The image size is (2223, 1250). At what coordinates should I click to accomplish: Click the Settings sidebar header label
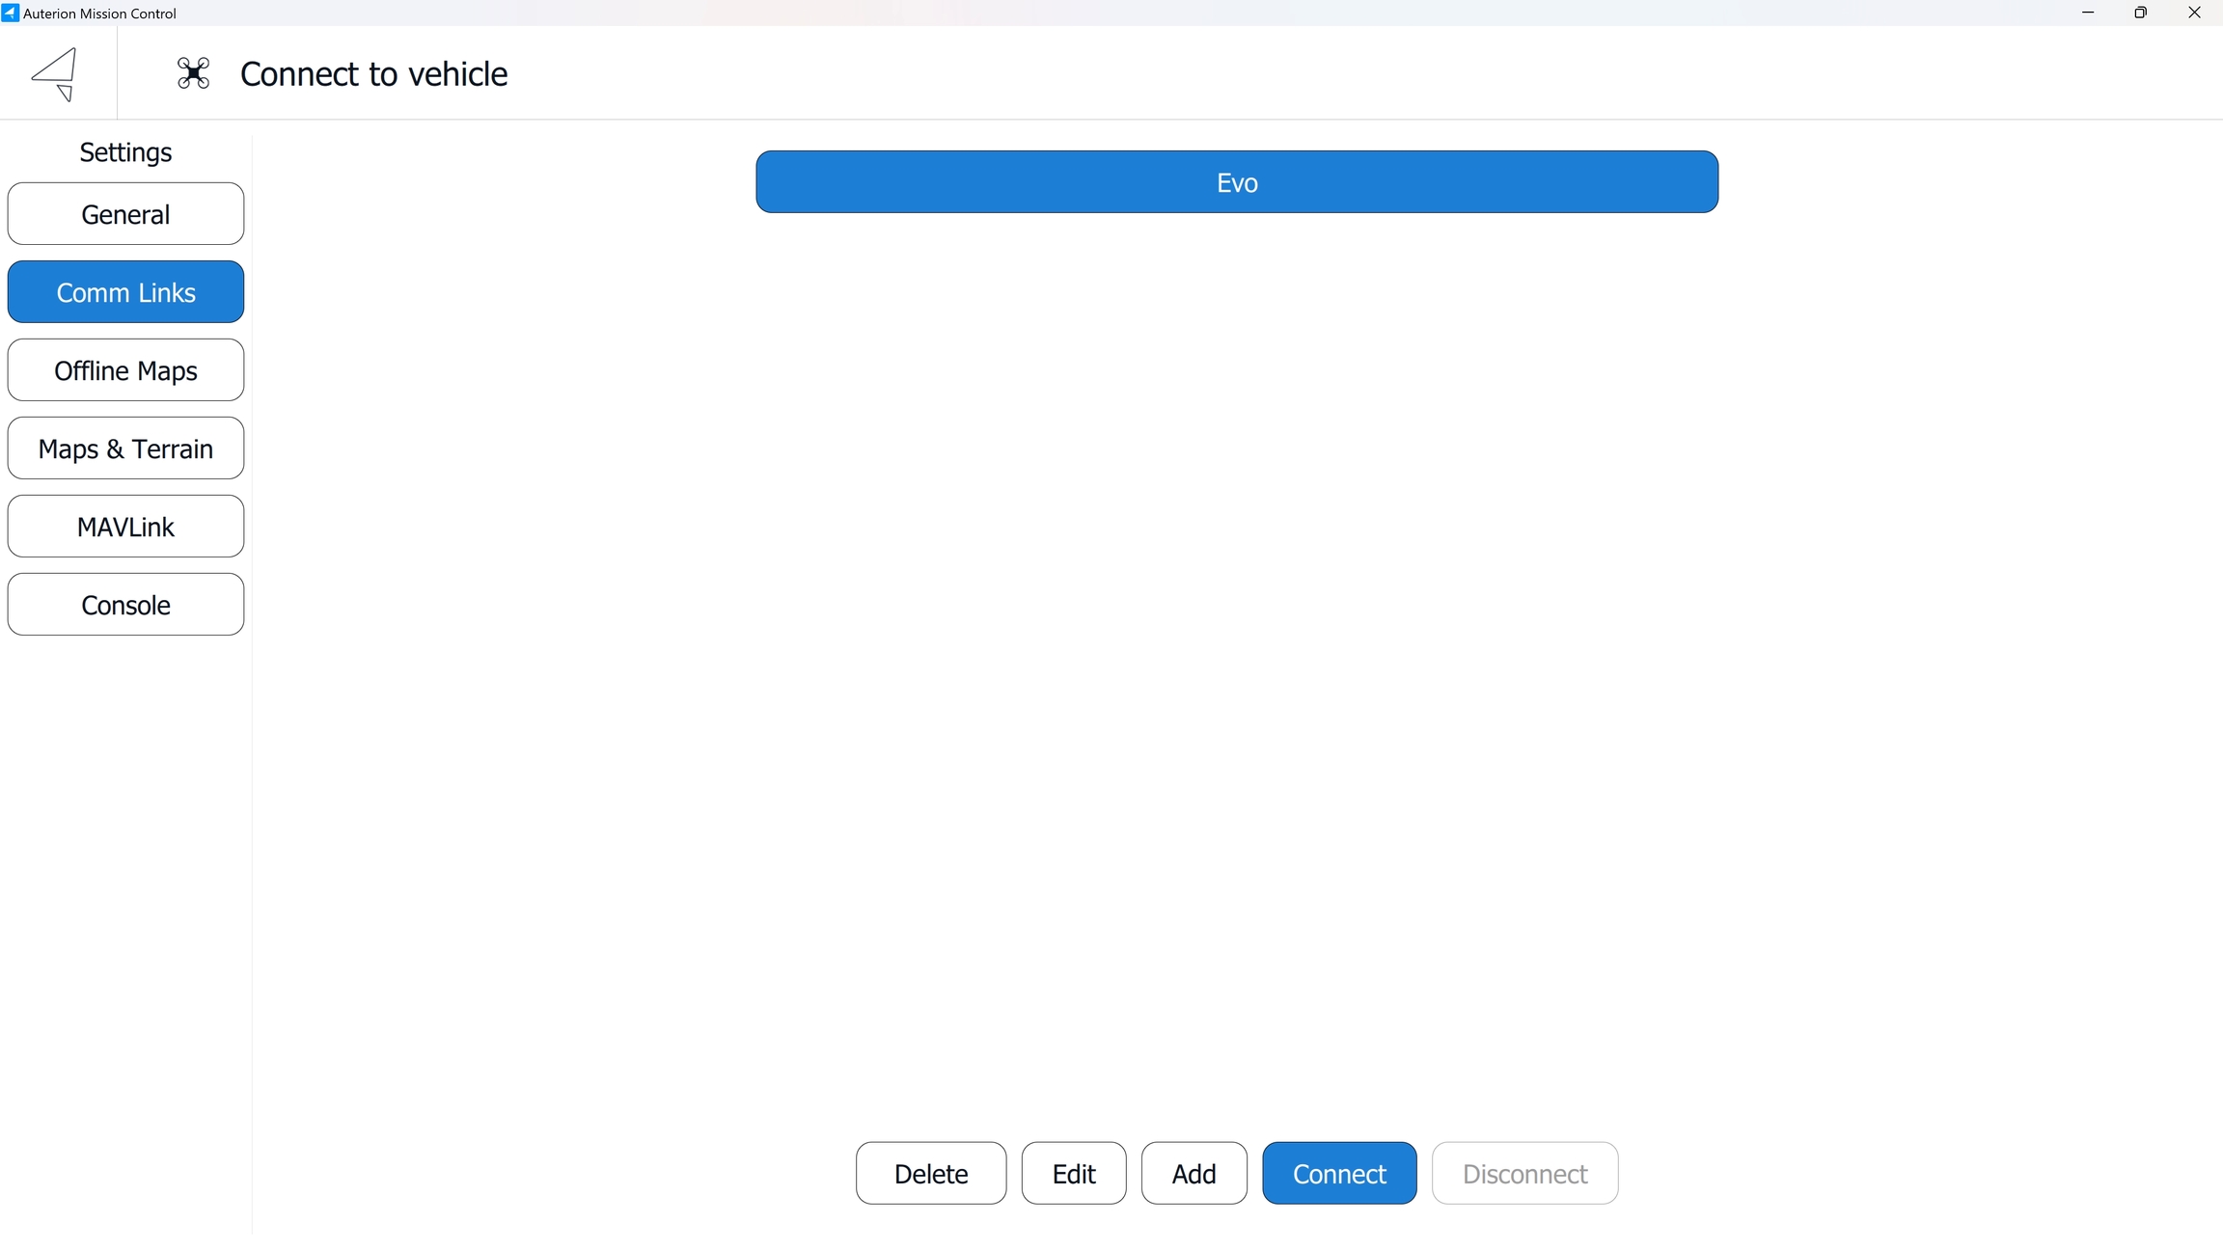pyautogui.click(x=125, y=152)
